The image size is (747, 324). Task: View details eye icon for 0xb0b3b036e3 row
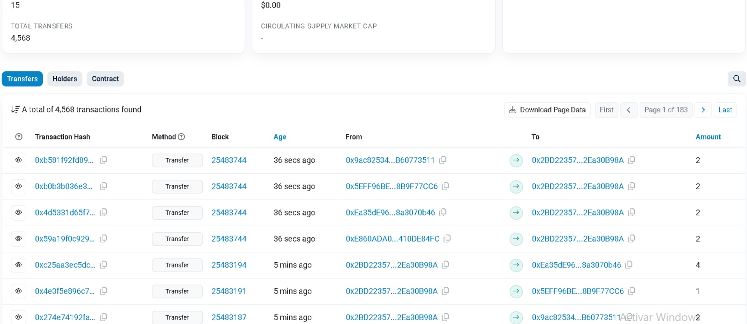pos(19,186)
